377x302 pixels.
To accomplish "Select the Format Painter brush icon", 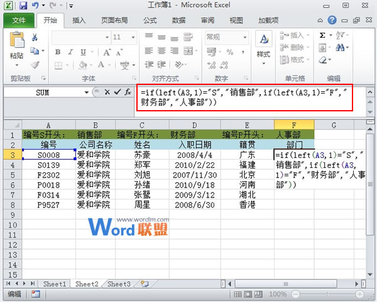I will point(35,64).
